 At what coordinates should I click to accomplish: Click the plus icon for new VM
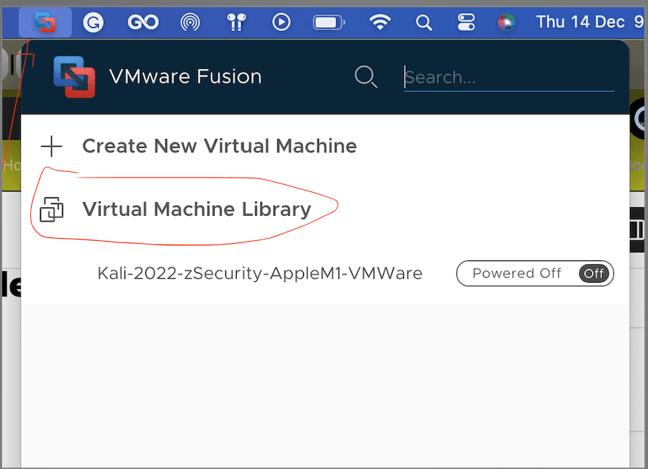click(52, 147)
